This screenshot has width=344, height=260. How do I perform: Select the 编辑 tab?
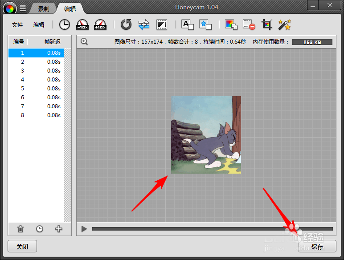(x=70, y=9)
